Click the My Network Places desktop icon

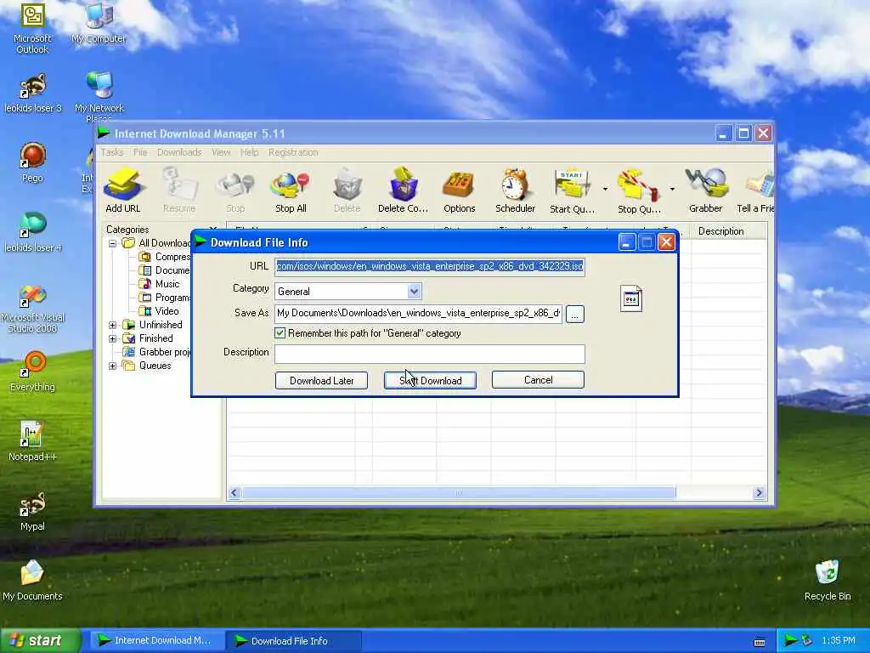click(x=99, y=95)
